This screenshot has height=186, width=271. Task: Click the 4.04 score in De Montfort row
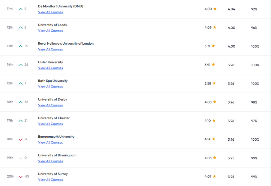click(231, 9)
